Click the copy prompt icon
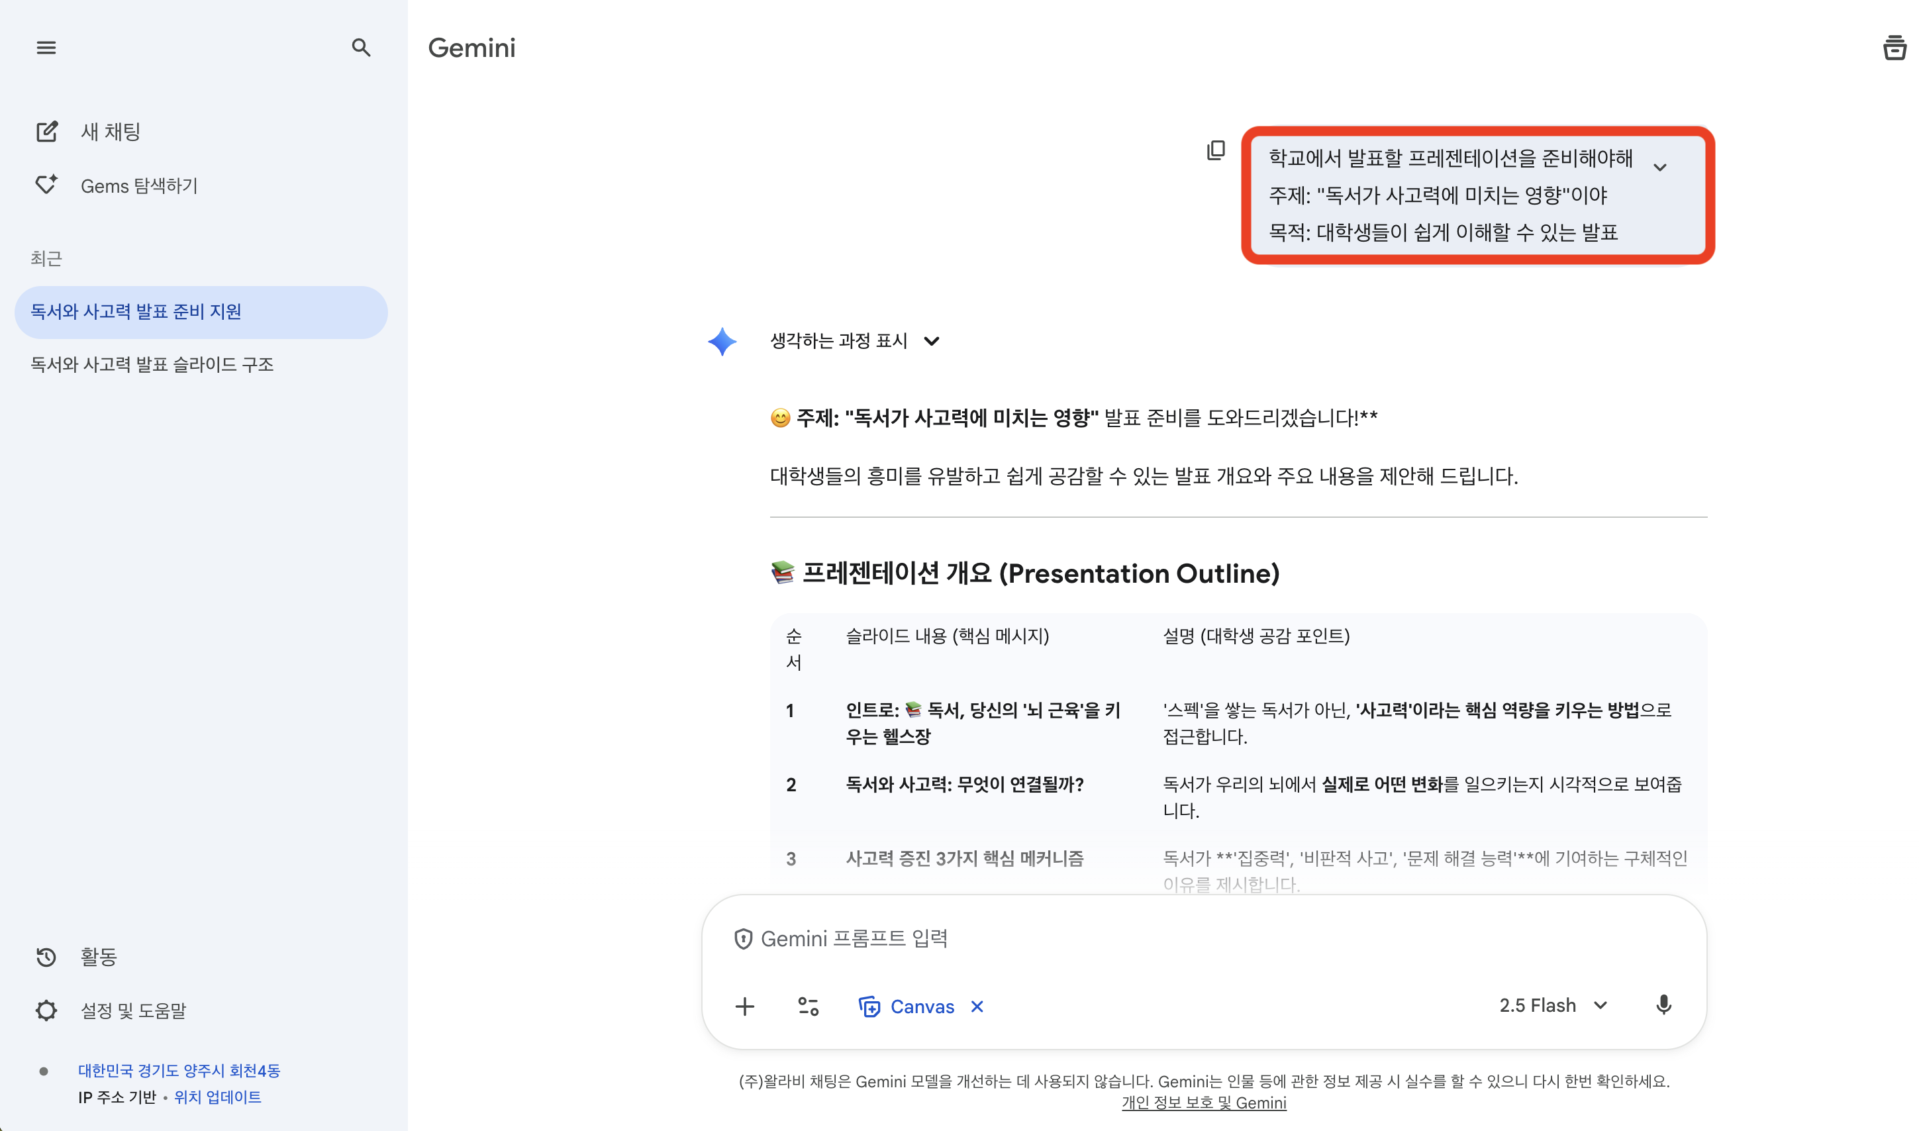This screenshot has height=1131, width=1919. [x=1216, y=150]
